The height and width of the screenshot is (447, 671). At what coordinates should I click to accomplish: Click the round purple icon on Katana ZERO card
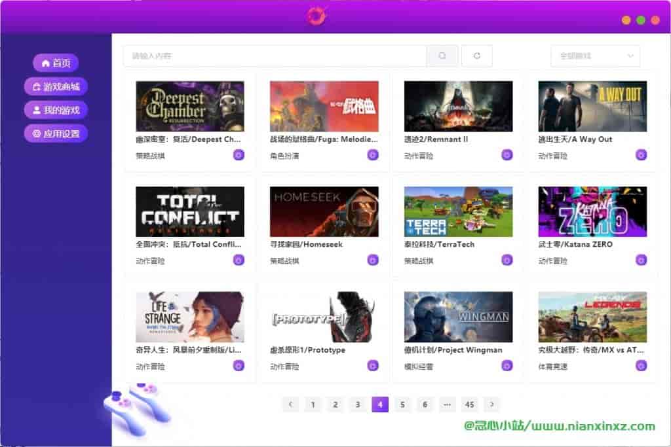point(641,260)
